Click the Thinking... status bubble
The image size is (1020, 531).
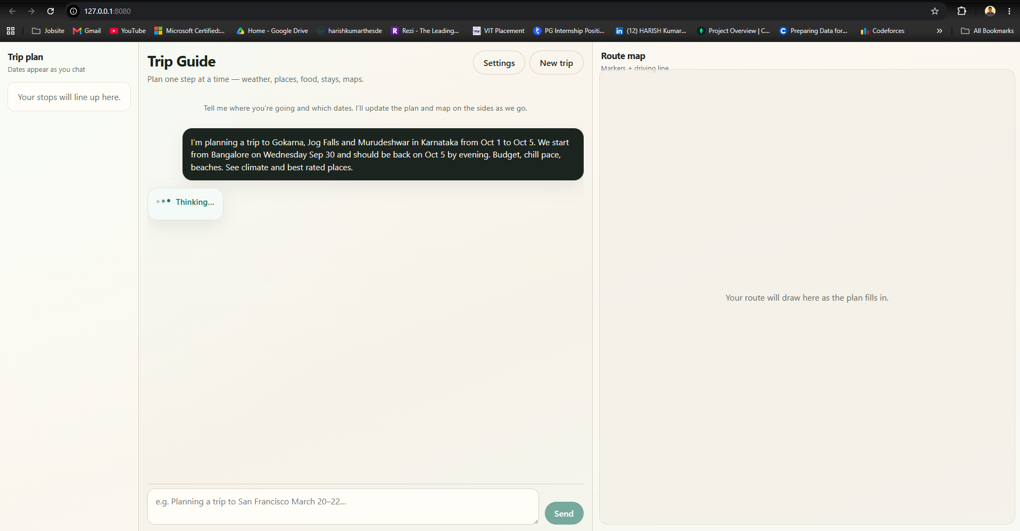185,204
